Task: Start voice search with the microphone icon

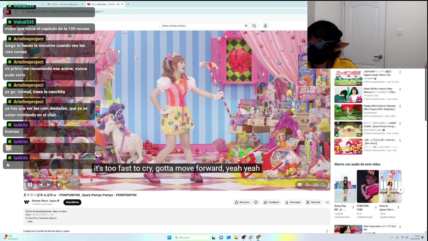Action: click(265, 26)
